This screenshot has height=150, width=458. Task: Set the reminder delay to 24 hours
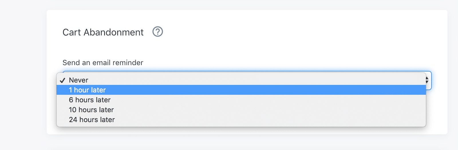pos(241,119)
